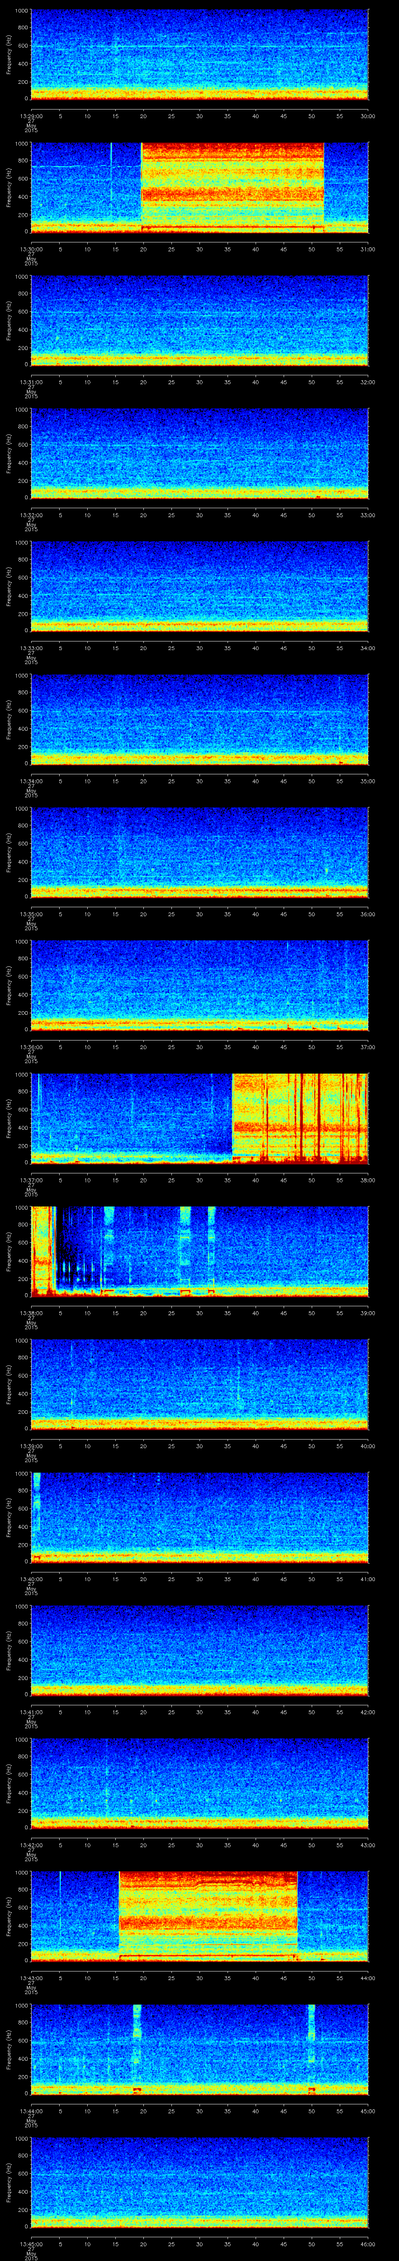The width and height of the screenshot is (399, 2261).
Task: Click the Frequency (Hz) axis label of the 13:29:00 panel
Action: pos(9,55)
